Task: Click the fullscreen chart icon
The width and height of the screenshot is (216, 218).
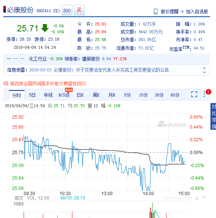Action: (194, 94)
